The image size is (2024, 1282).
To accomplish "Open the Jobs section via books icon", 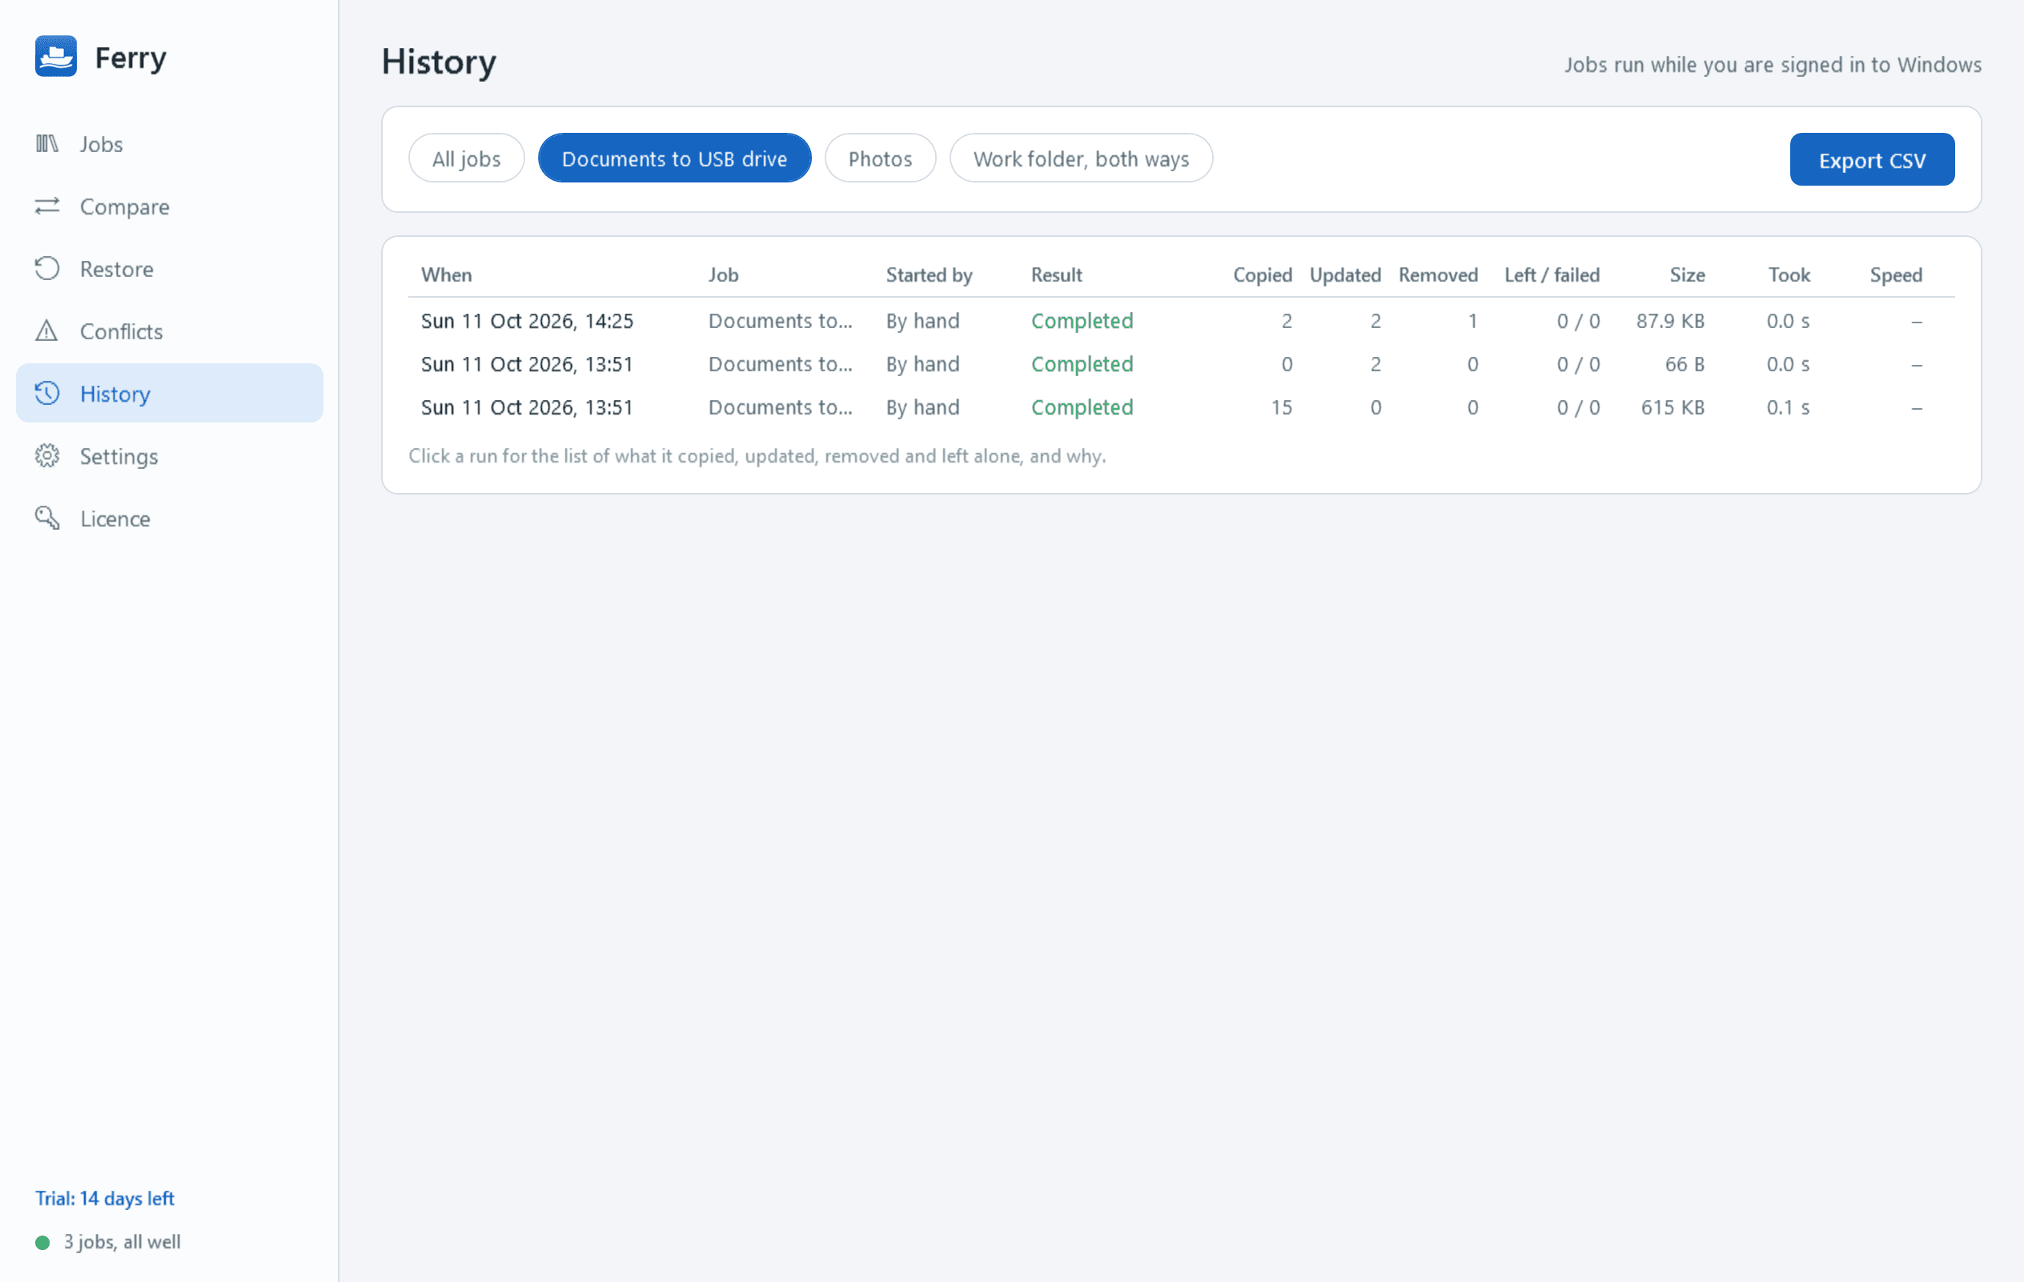I will click(x=47, y=144).
